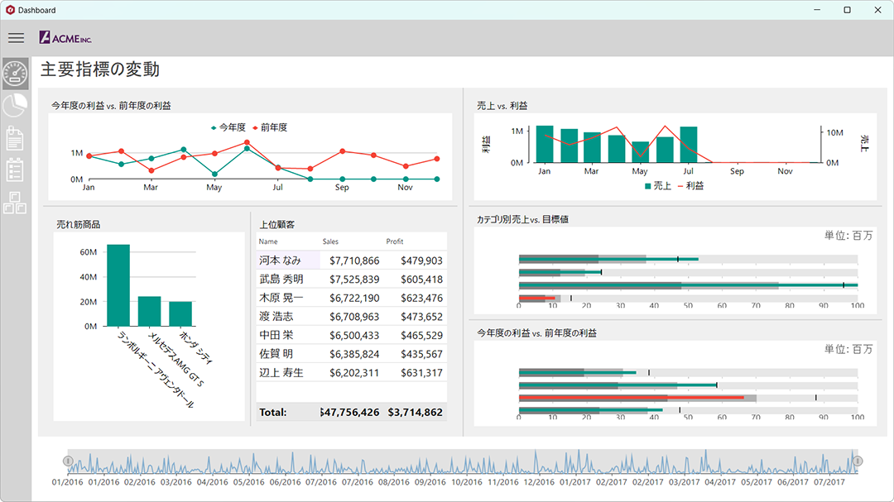Select the 武島 秀明 customer row
This screenshot has width=894, height=502.
coord(351,280)
